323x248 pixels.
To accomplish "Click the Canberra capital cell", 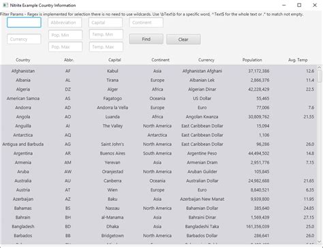I will [x=112, y=181].
